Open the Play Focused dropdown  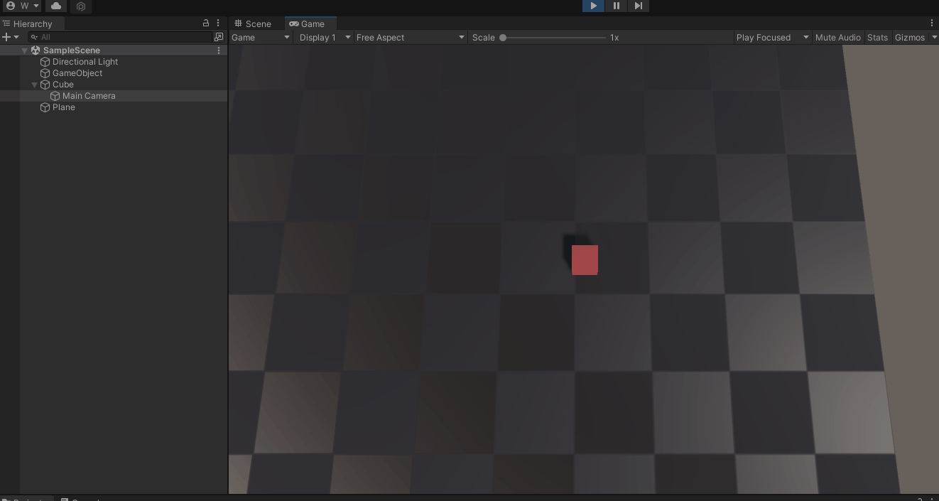coord(772,37)
